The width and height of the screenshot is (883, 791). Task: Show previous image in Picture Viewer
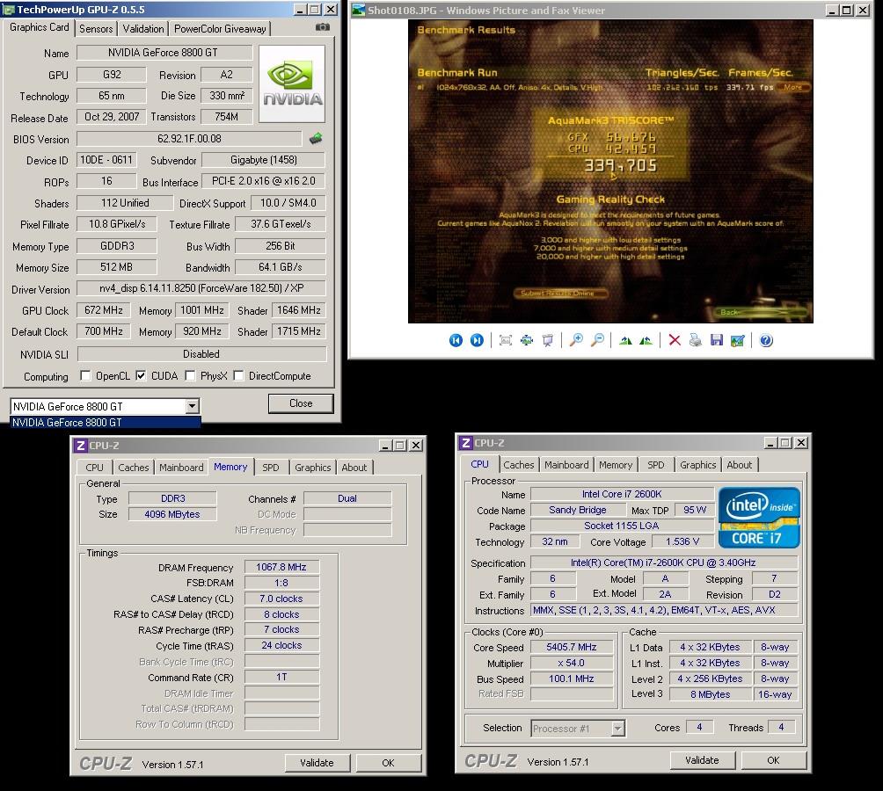point(456,340)
